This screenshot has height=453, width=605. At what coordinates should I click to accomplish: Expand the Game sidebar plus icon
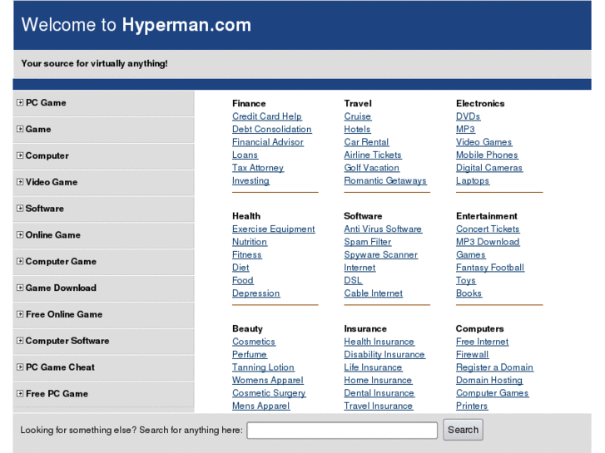tap(20, 129)
